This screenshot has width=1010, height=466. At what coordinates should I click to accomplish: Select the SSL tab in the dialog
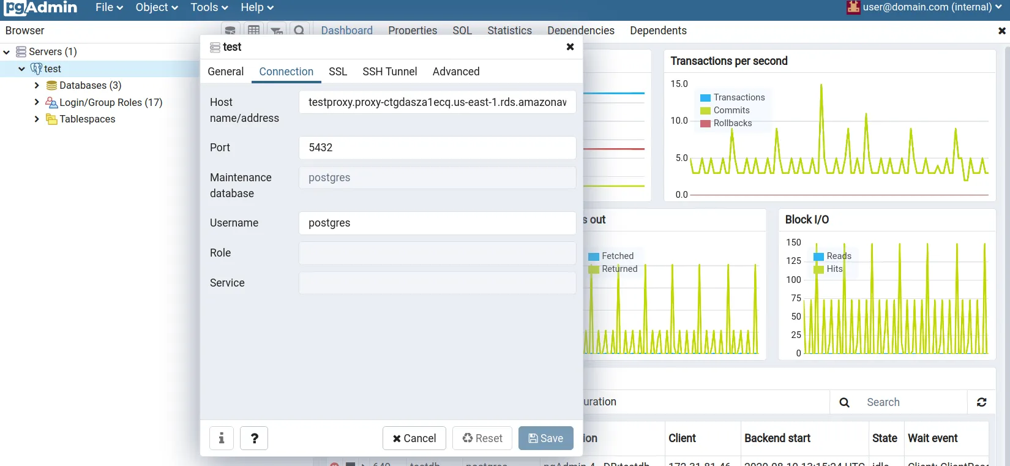pos(338,72)
